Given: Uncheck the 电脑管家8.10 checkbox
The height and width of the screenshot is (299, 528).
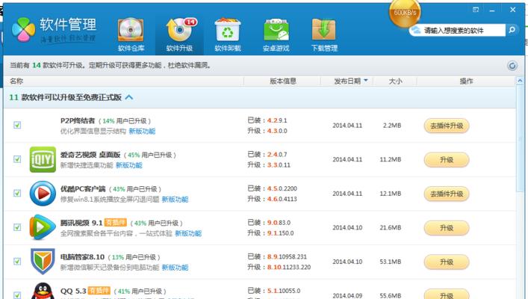Looking at the screenshot, I should coord(17,261).
